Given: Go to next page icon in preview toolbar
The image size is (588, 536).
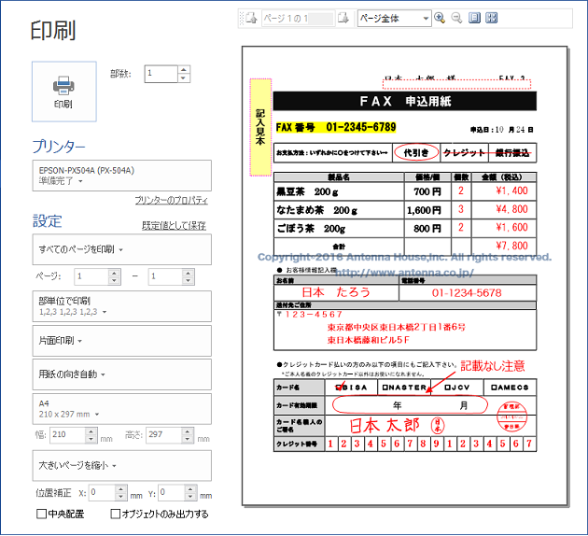Looking at the screenshot, I should [x=343, y=18].
